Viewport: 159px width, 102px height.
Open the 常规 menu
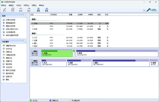(4, 5)
